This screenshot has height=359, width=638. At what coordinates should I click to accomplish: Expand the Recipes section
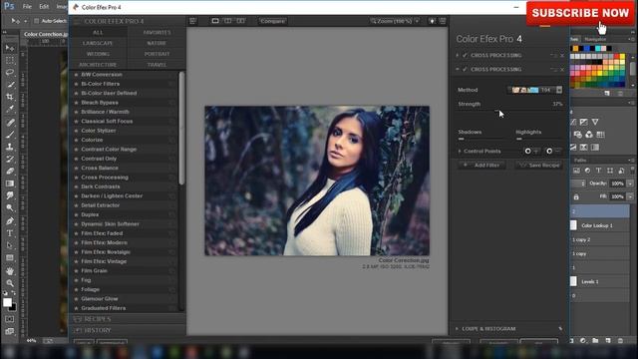[128, 319]
